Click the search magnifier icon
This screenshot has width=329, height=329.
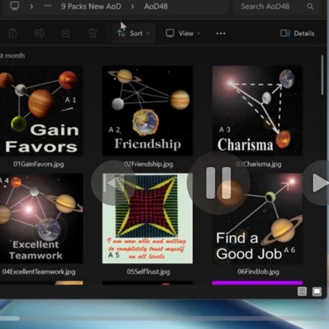(x=310, y=6)
